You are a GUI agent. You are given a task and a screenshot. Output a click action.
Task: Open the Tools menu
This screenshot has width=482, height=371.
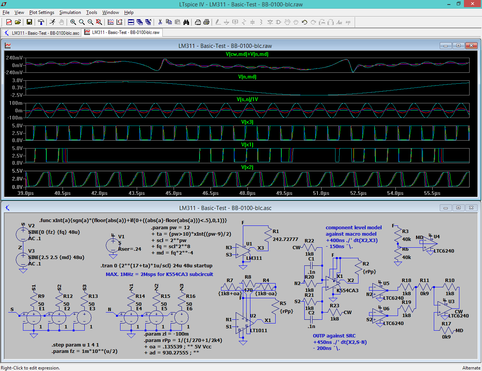point(92,12)
